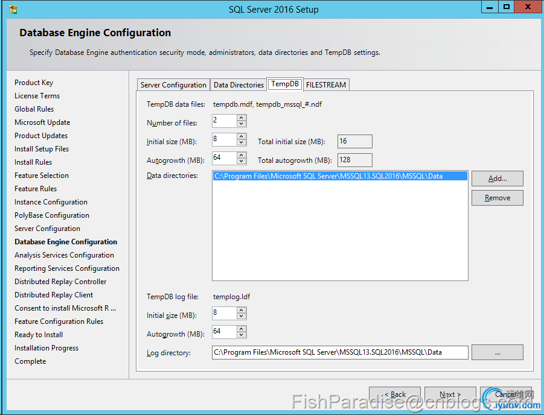The height and width of the screenshot is (415, 544).
Task: Click bold Database Engine Configuration step in sidebar
Action: coord(66,242)
